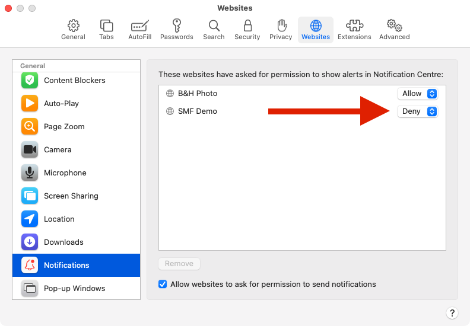Open the AutoFill settings pane
Screen dimensions: 470x326
coord(139,30)
